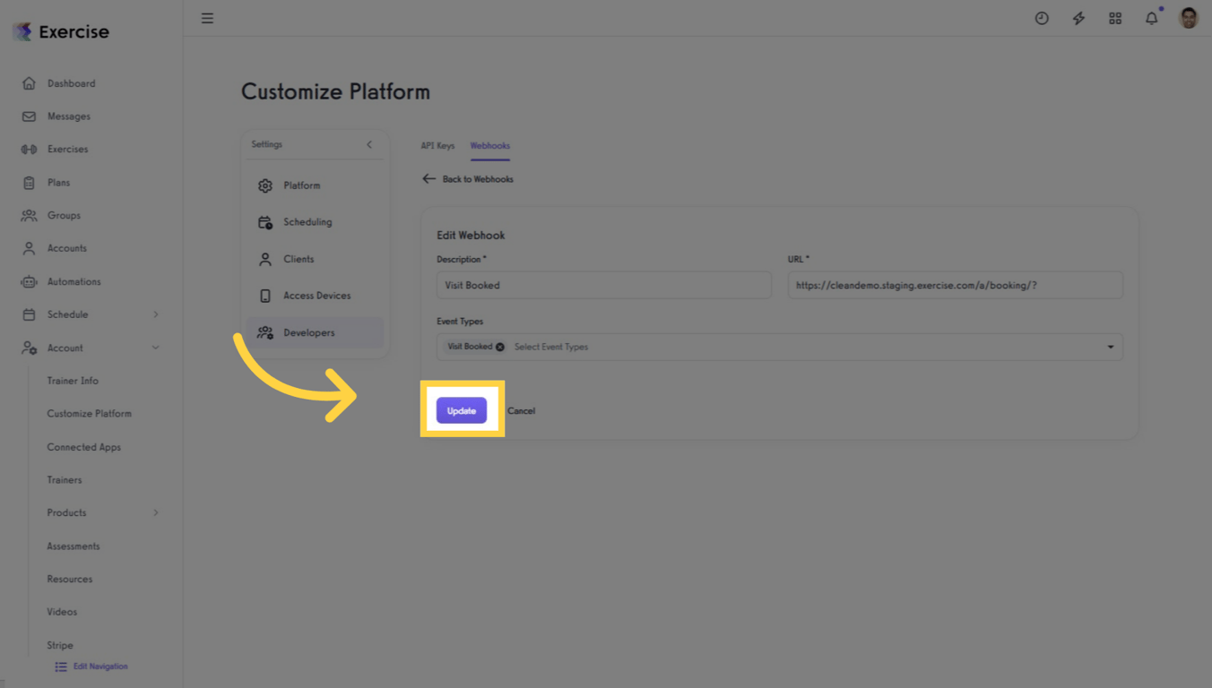Open Access Devices settings
This screenshot has width=1212, height=688.
(265, 295)
